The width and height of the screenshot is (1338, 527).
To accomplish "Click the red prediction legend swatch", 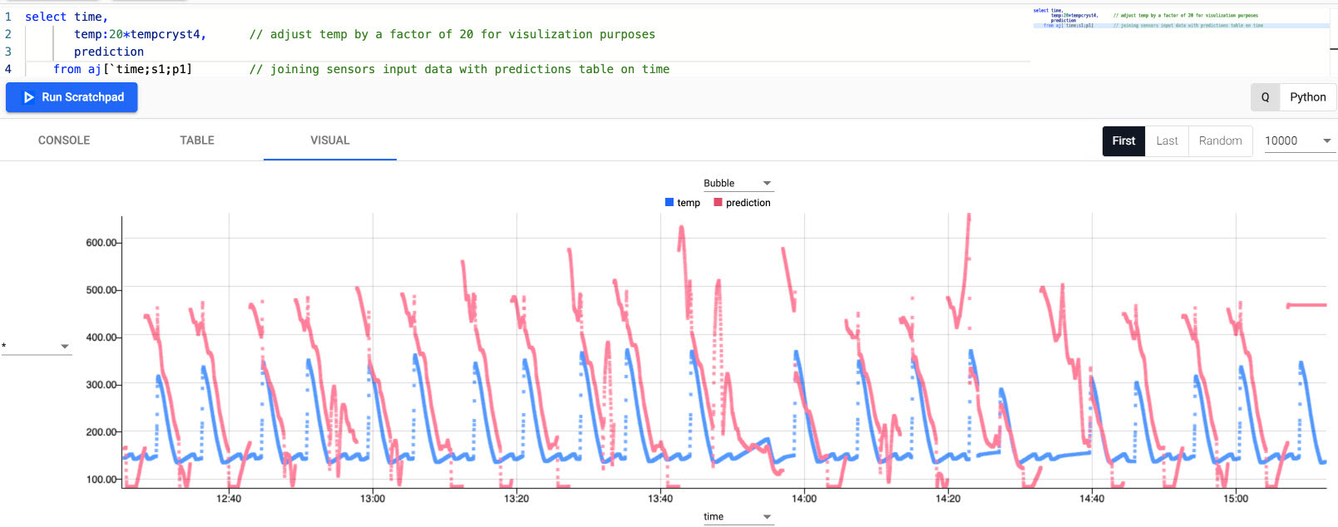I will (x=718, y=203).
